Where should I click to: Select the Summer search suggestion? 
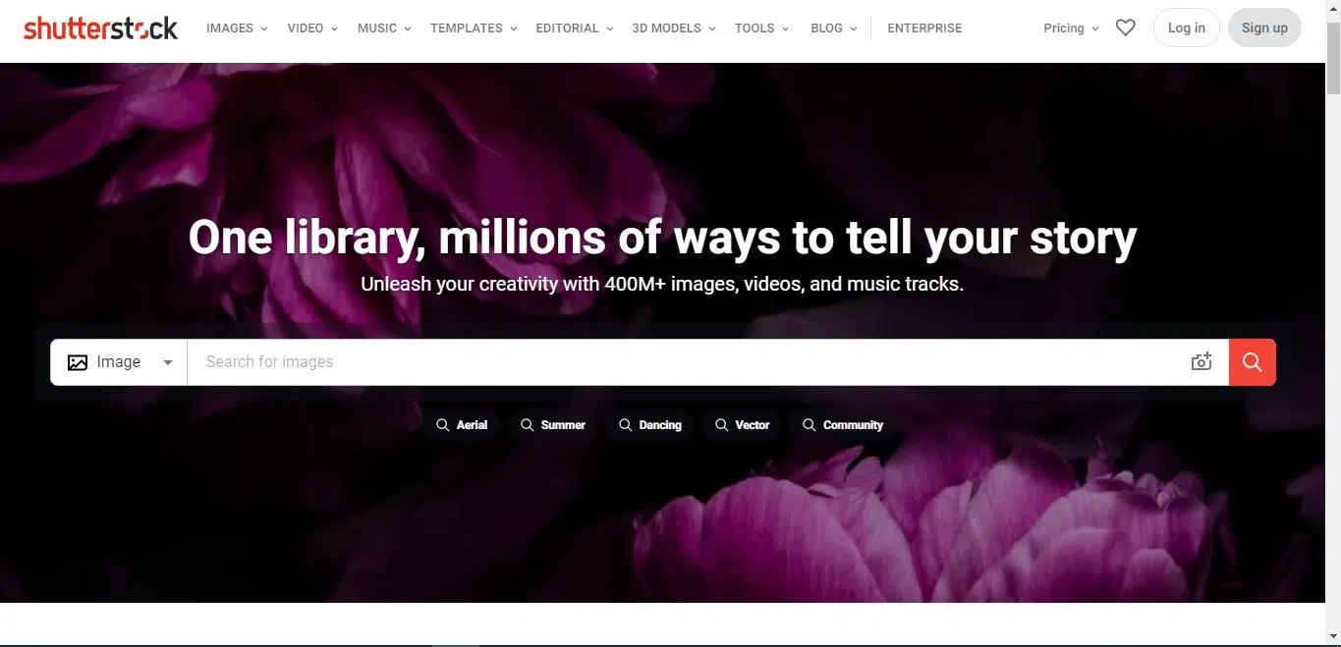click(x=553, y=425)
